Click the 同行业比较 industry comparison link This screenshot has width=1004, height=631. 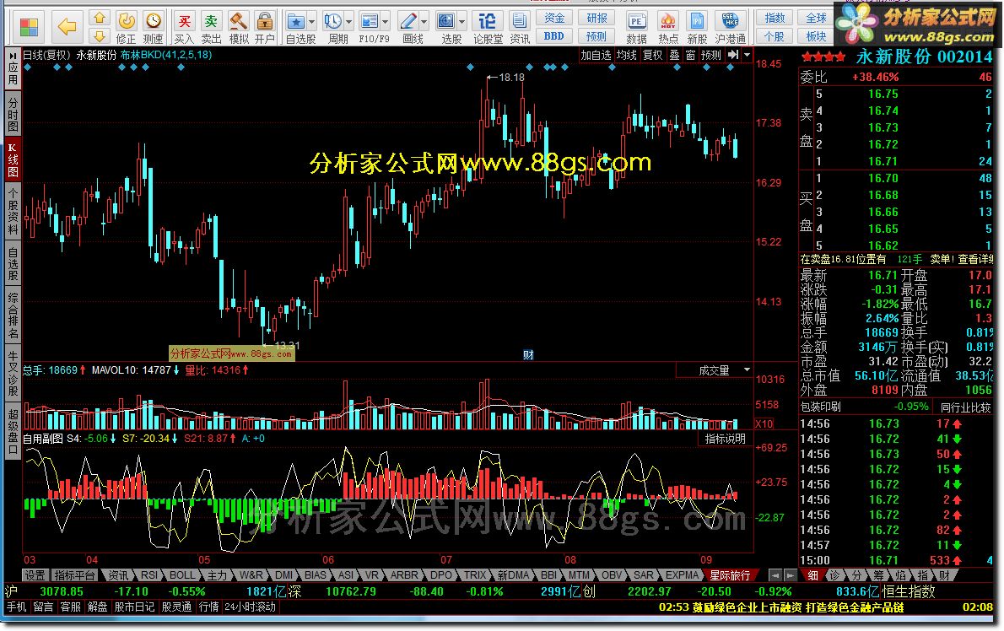click(x=965, y=407)
